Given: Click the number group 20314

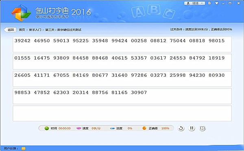Looking at the screenshot, I should pos(81,93).
